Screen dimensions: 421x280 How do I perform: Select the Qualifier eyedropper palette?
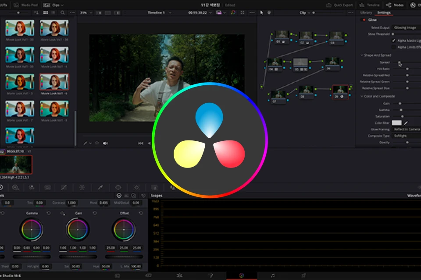coord(100,188)
